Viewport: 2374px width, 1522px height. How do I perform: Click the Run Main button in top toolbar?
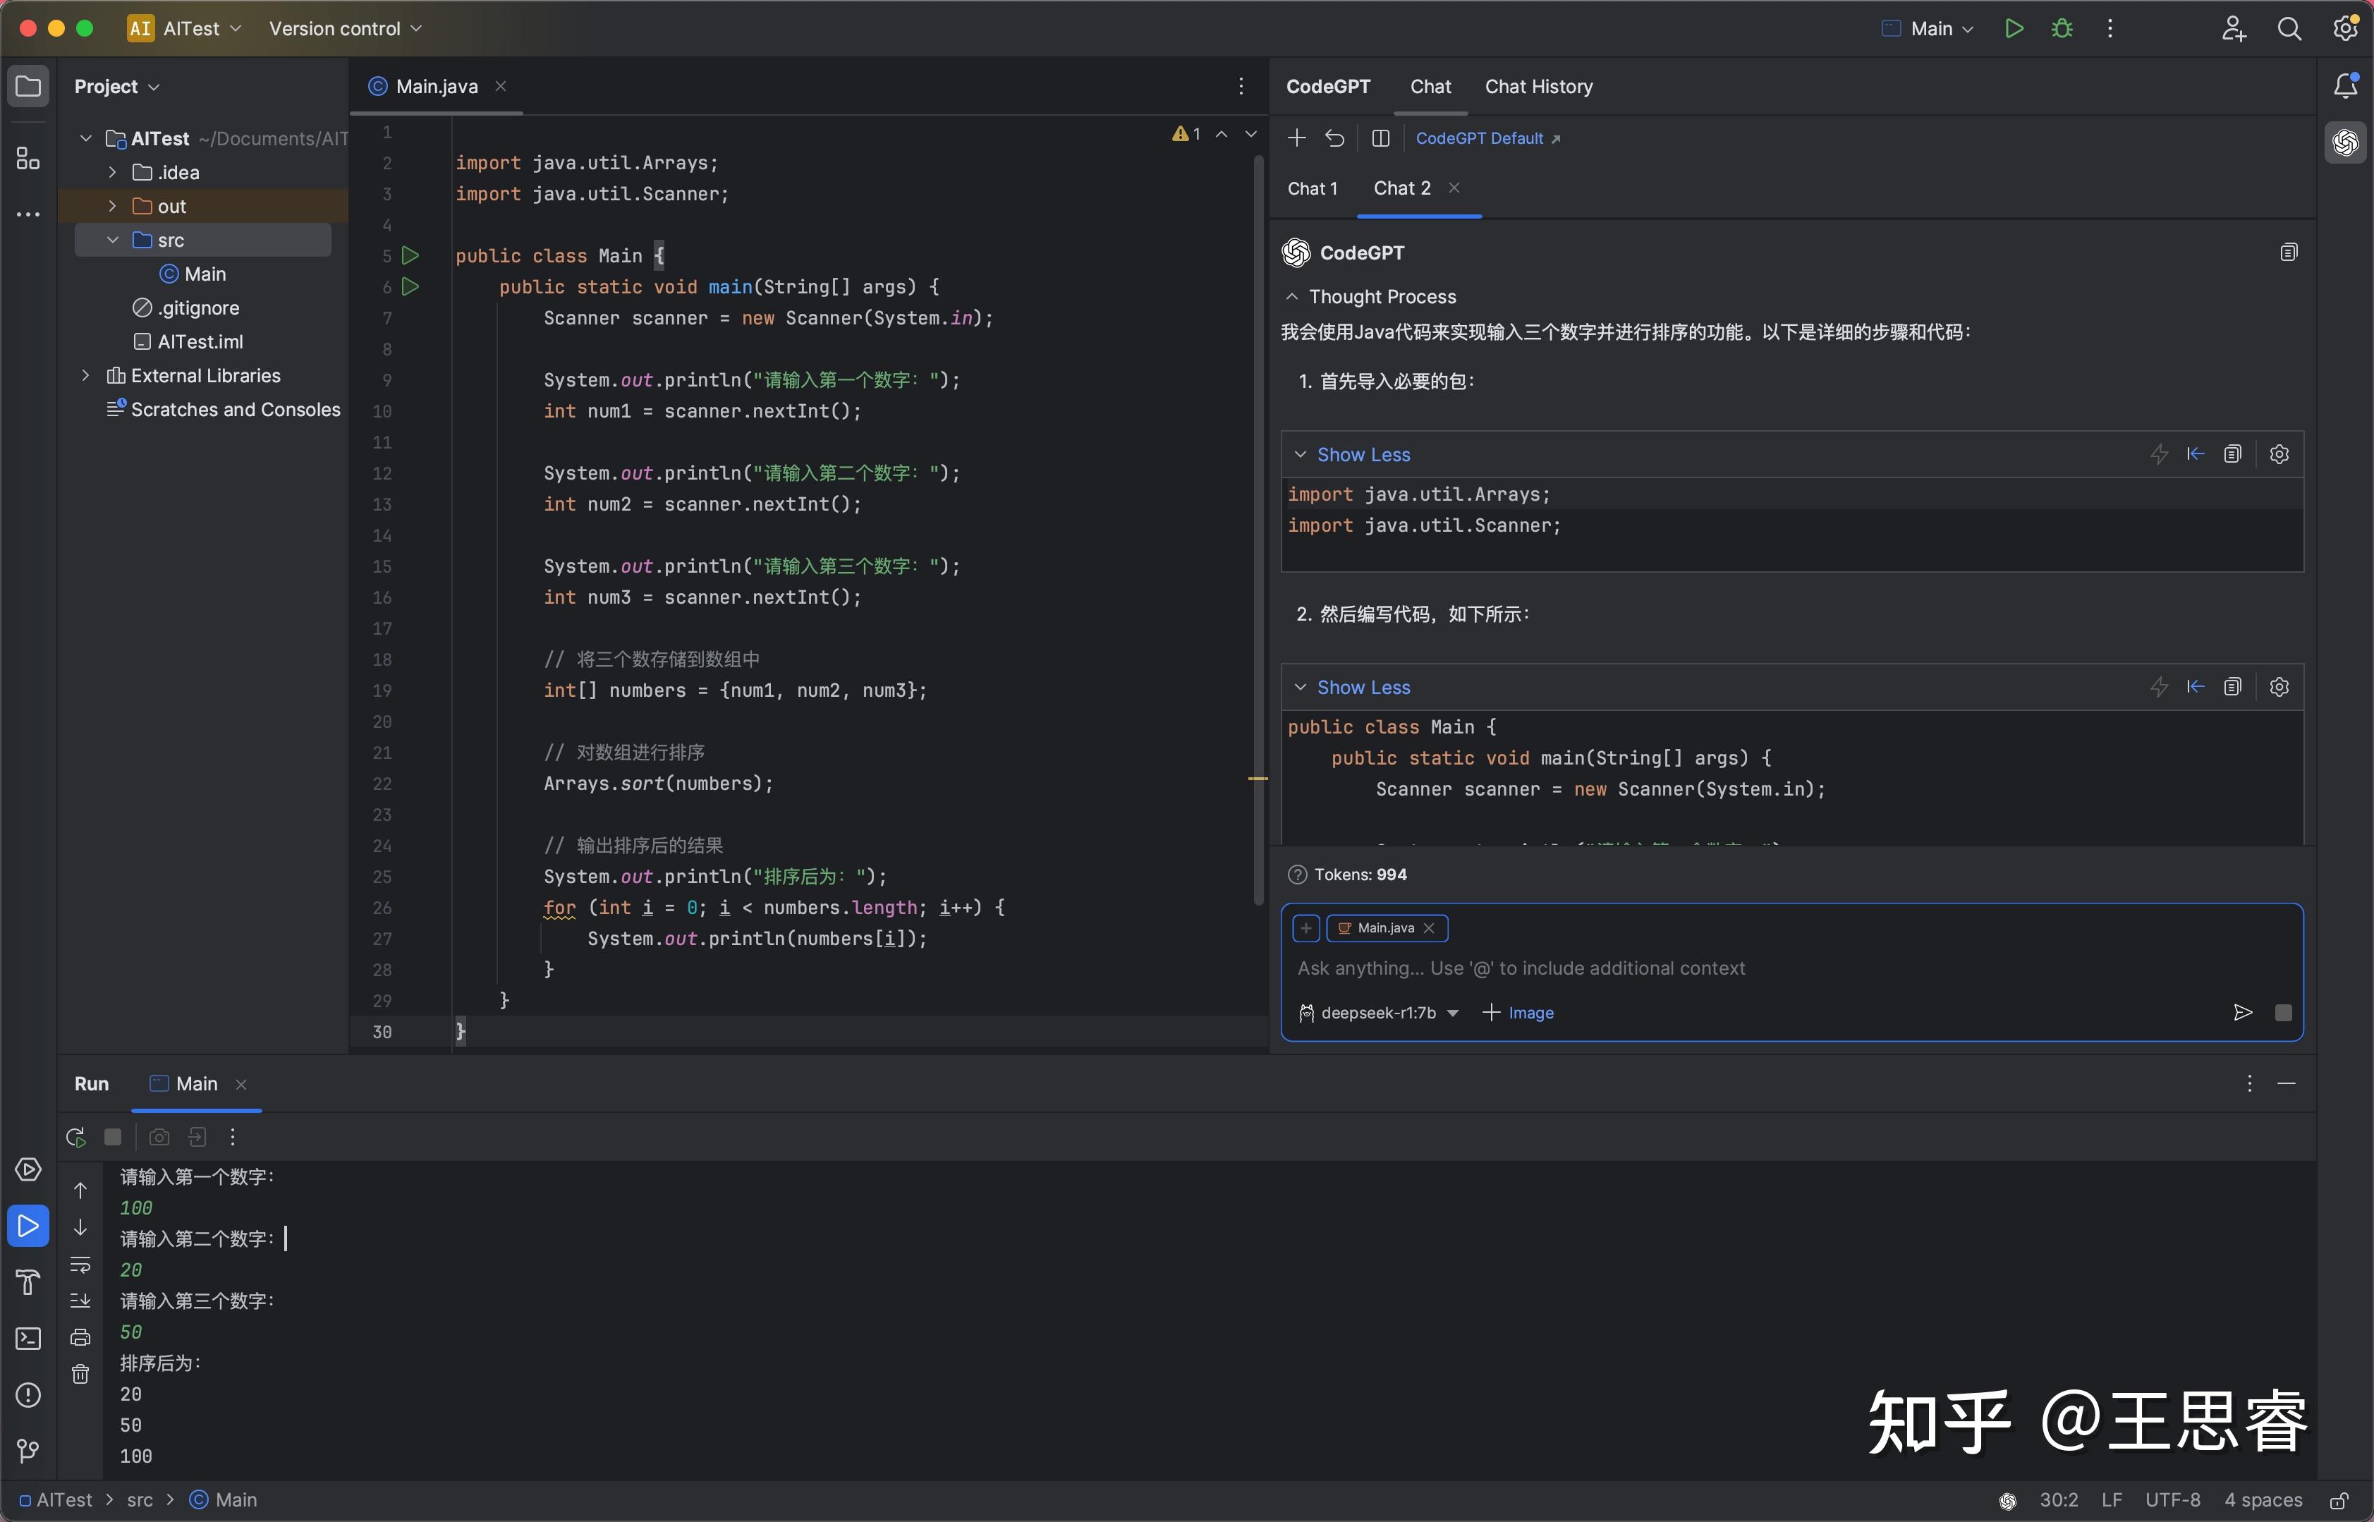(2014, 29)
